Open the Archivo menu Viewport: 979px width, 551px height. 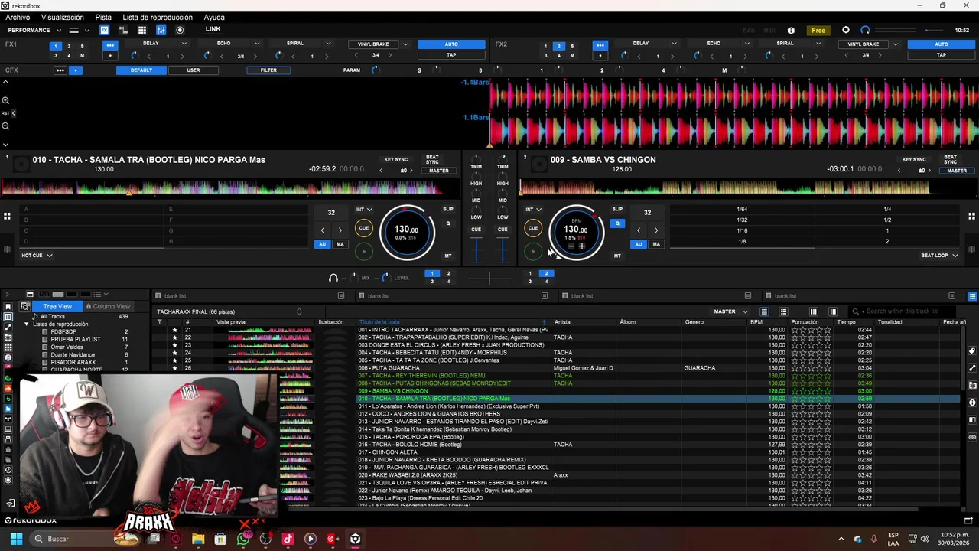click(x=18, y=17)
